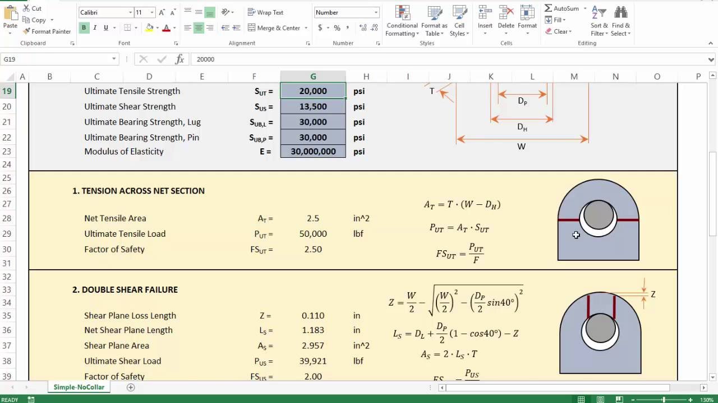Click Wrap Text
Screen dimensions: 718x403
pos(266,12)
